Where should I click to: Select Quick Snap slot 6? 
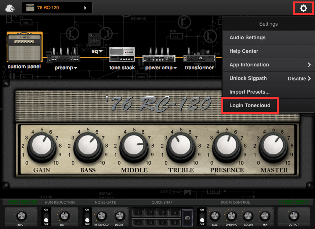pos(151,222)
